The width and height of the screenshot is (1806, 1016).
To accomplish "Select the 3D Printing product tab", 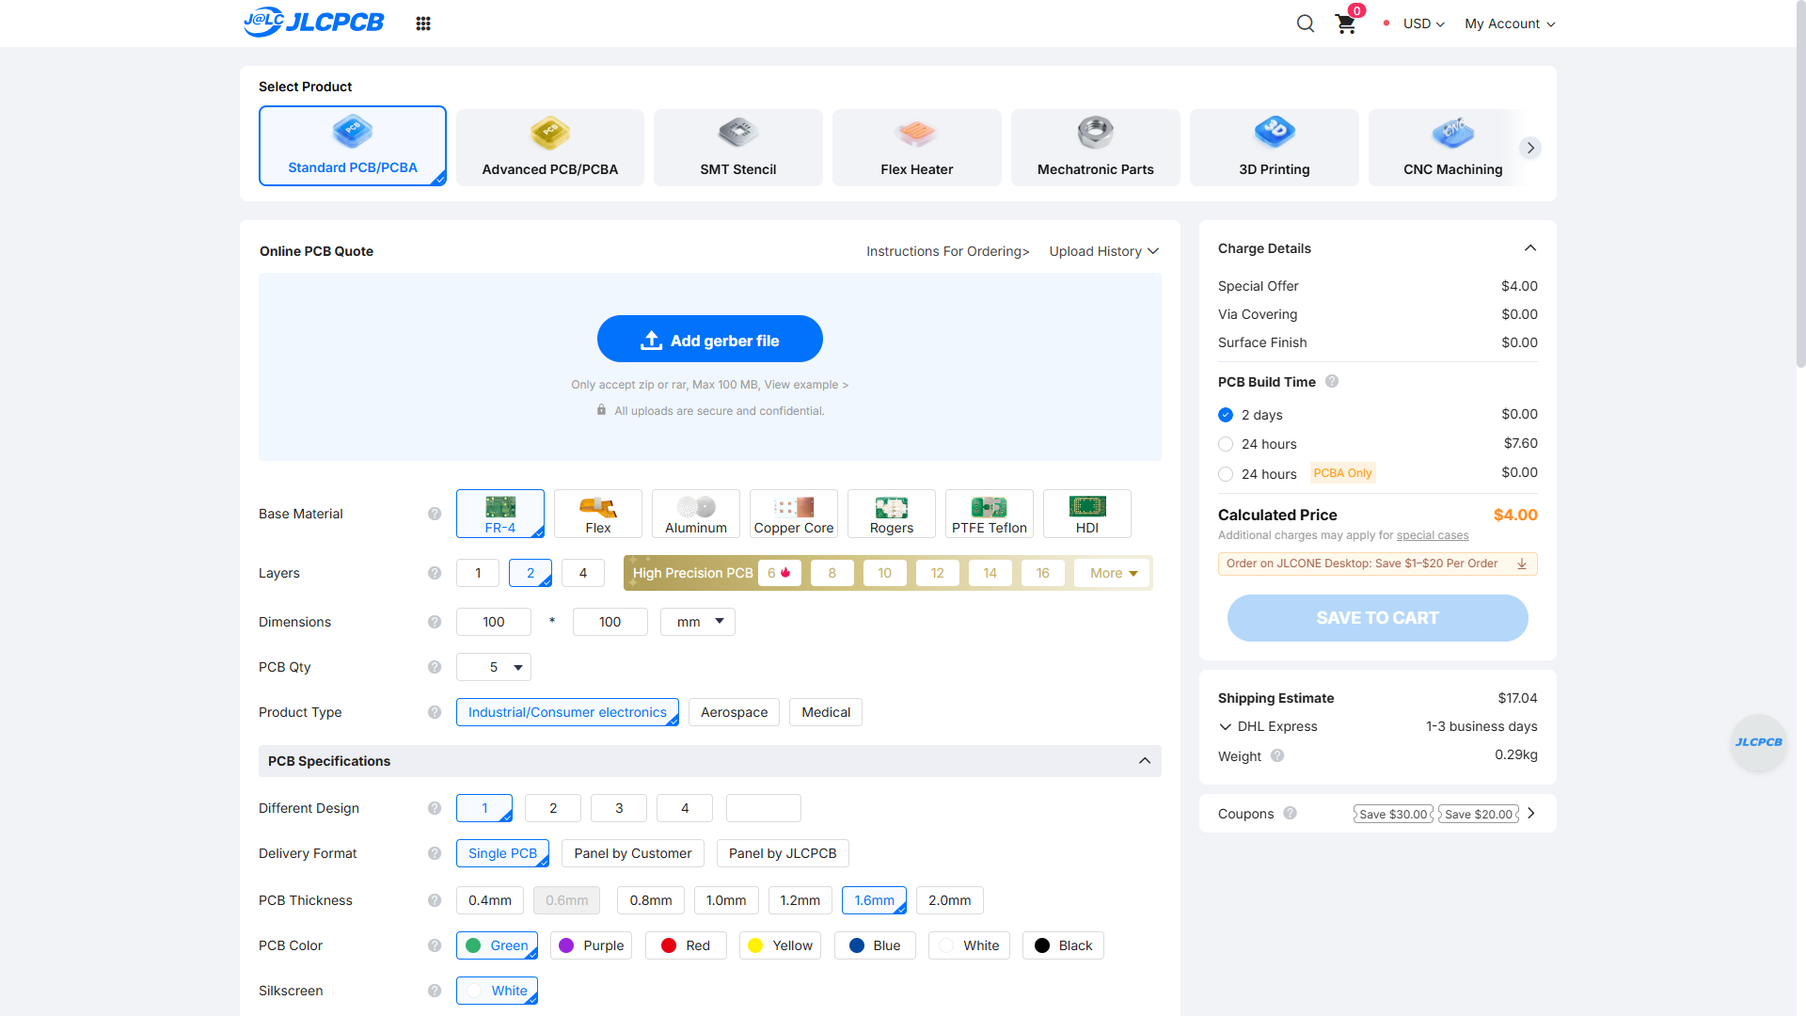I will pyautogui.click(x=1275, y=148).
